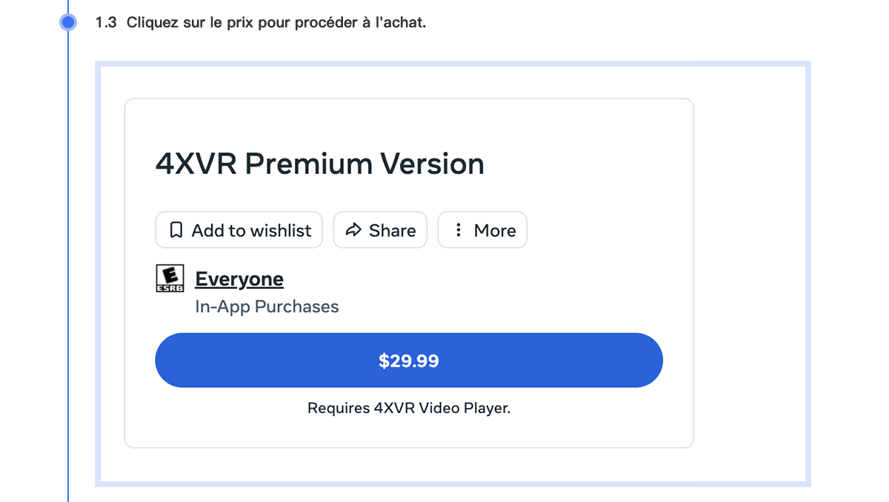The image size is (889, 502).
Task: Click the bookmark icon beside Add to wishlist
Action: tap(176, 230)
